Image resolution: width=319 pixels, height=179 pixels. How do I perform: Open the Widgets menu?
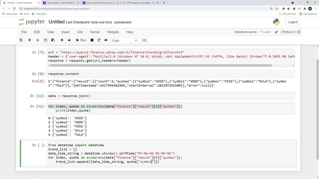coord(113,32)
